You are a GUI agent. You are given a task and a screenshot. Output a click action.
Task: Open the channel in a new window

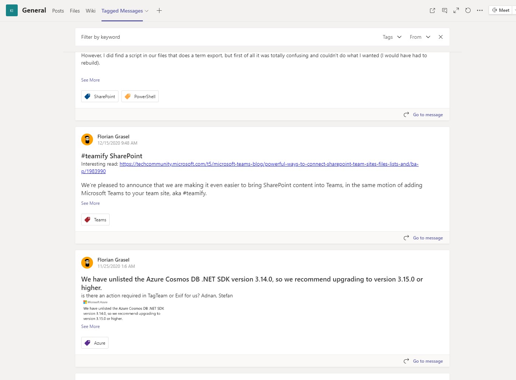(432, 10)
